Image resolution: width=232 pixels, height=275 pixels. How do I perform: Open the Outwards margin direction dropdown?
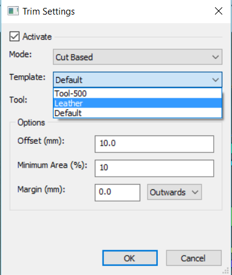coord(174,192)
